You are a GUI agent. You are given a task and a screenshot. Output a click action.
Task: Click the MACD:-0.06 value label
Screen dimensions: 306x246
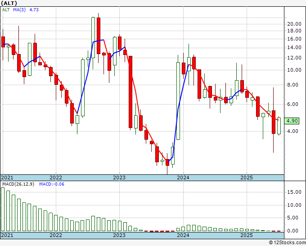[x=52, y=184]
